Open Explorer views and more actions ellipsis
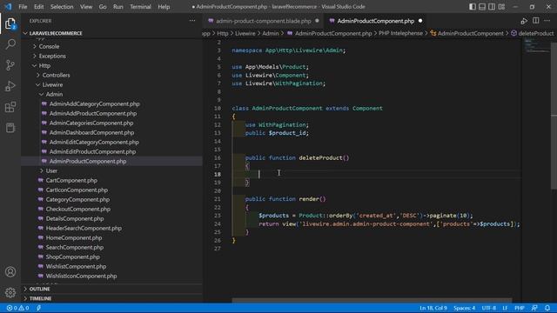This screenshot has height=313, width=557. pyautogui.click(x=192, y=21)
